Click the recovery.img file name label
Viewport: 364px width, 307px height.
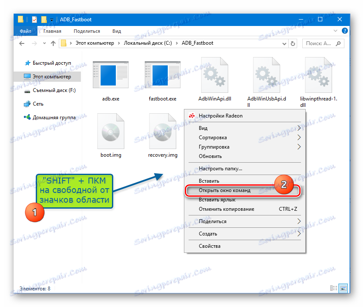(163, 155)
